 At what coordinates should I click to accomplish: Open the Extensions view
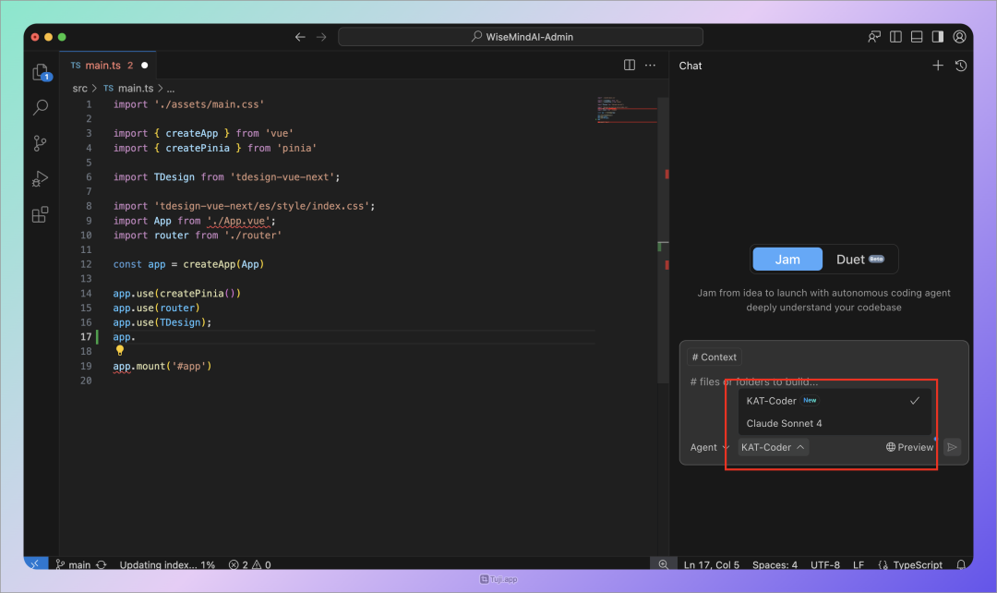point(40,214)
